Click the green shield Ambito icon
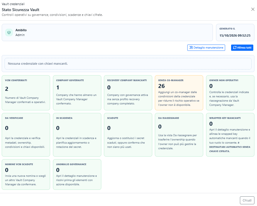The width and height of the screenshot is (257, 206). point(9,33)
